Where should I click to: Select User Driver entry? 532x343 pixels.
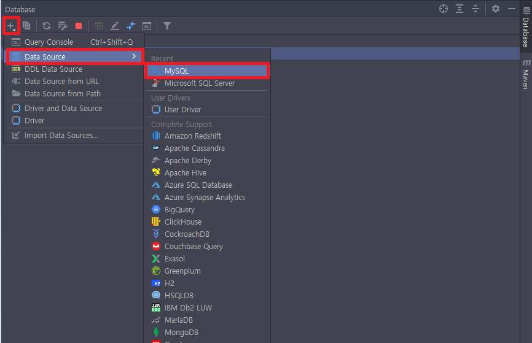coord(207,110)
